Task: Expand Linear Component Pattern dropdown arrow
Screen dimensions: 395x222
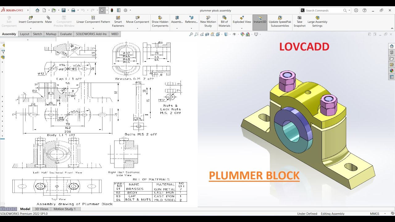Action: click(x=93, y=28)
